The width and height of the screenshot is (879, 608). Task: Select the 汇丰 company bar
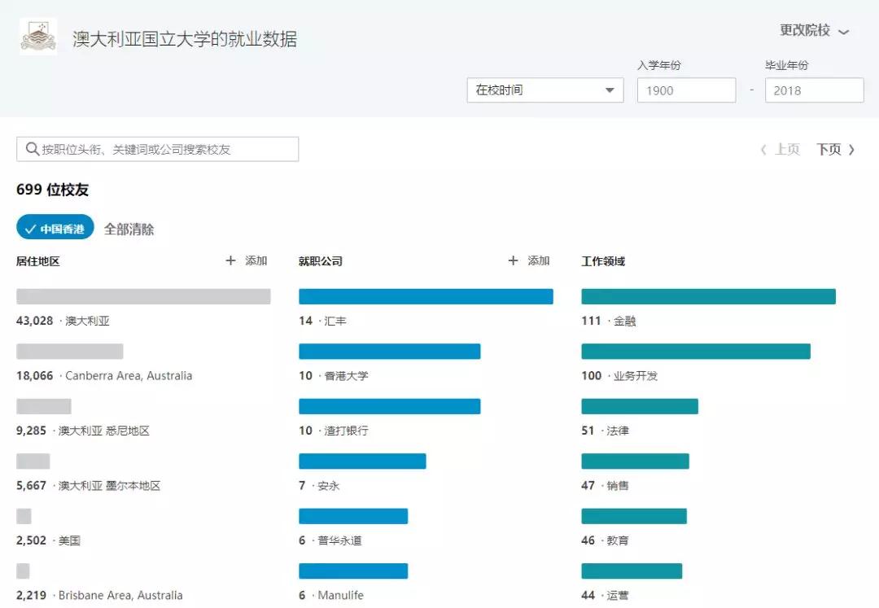(x=426, y=296)
